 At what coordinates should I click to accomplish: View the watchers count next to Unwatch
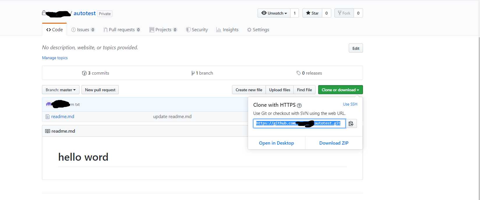(x=295, y=13)
